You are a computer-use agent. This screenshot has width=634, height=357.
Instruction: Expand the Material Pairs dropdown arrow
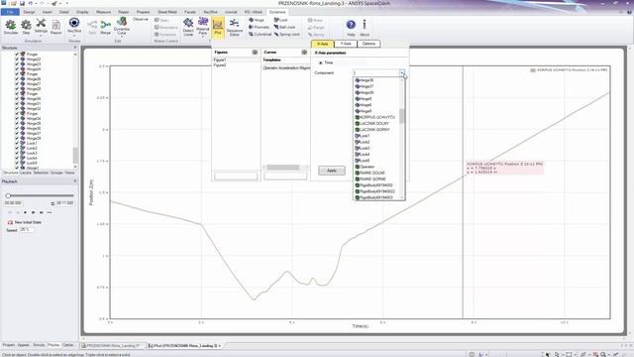[202, 37]
